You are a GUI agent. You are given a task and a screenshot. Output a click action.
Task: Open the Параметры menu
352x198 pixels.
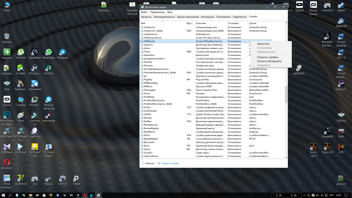pos(157,12)
